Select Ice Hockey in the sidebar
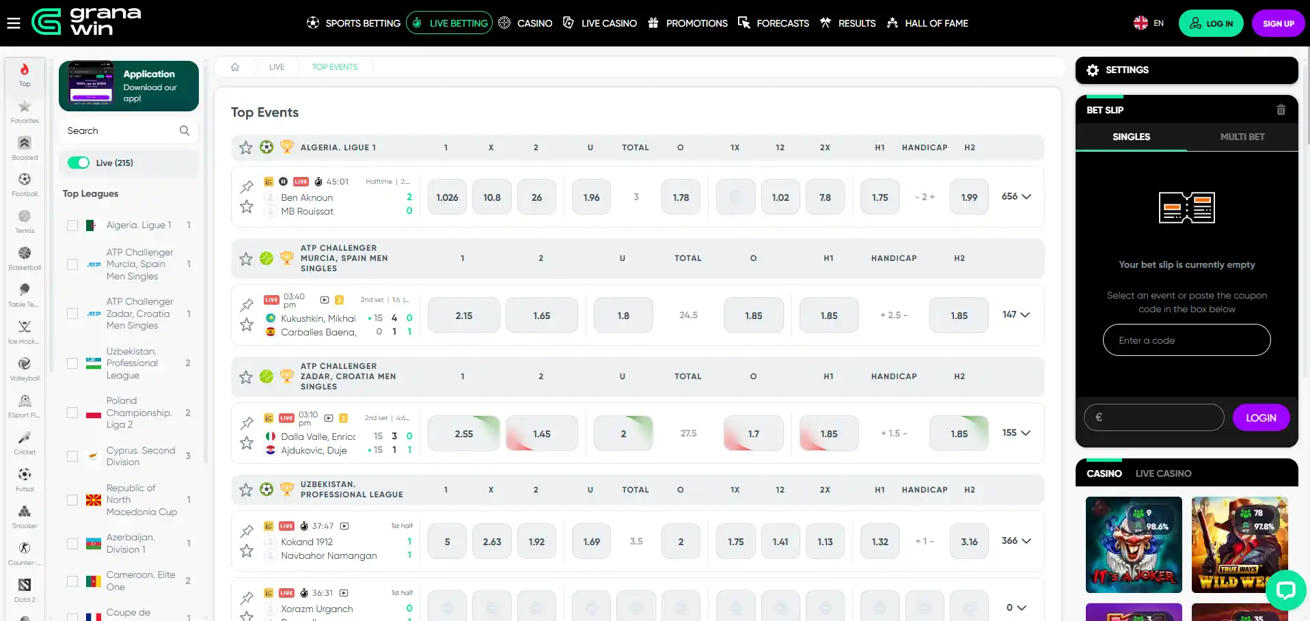Image resolution: width=1310 pixels, height=621 pixels. pyautogui.click(x=25, y=333)
